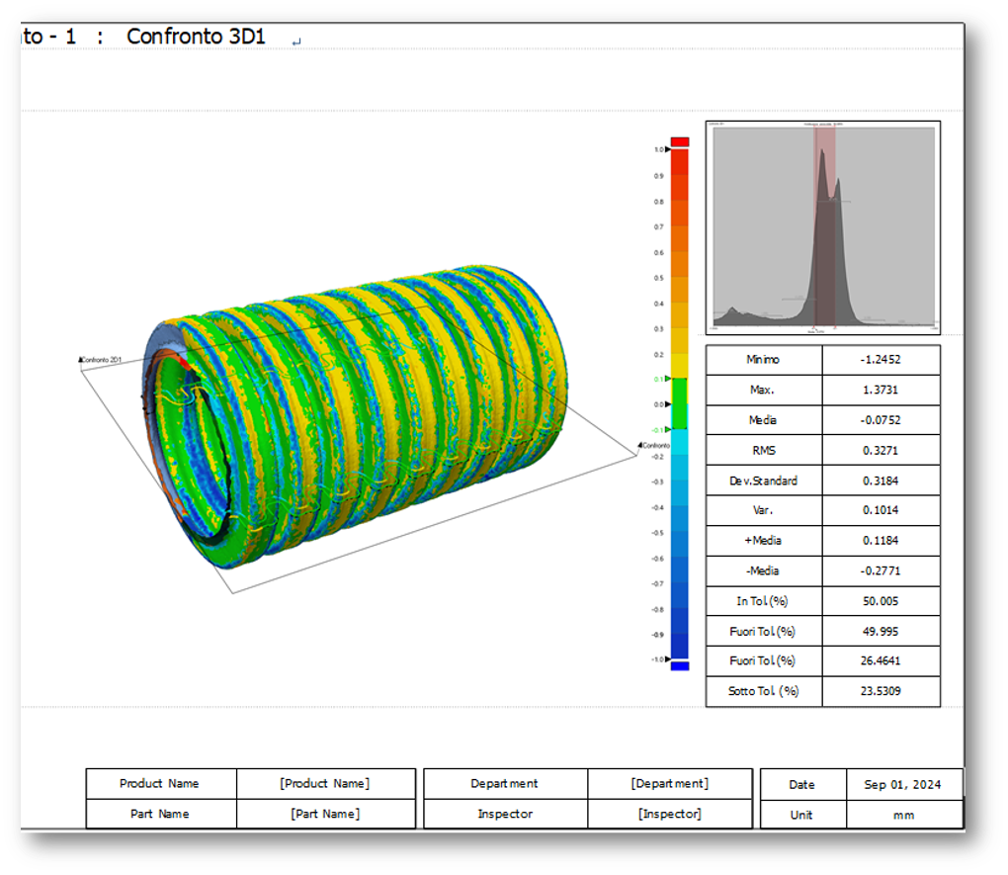Click the -1.0 lower limit marker on color bar
Image resolution: width=1008 pixels, height=875 pixels.
point(668,658)
